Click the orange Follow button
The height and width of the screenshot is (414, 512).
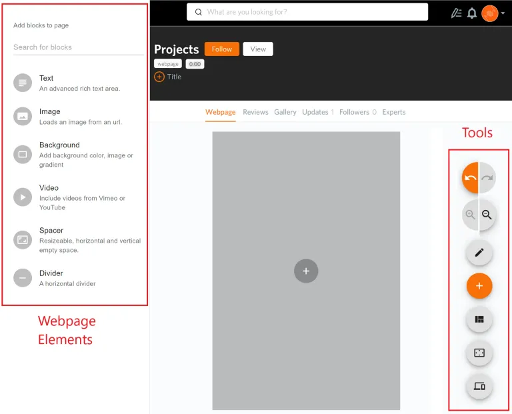222,49
